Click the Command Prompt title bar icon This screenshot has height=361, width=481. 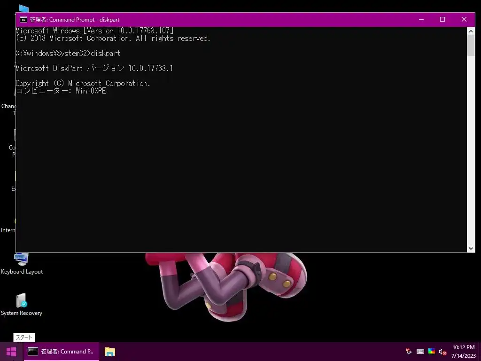click(x=23, y=20)
